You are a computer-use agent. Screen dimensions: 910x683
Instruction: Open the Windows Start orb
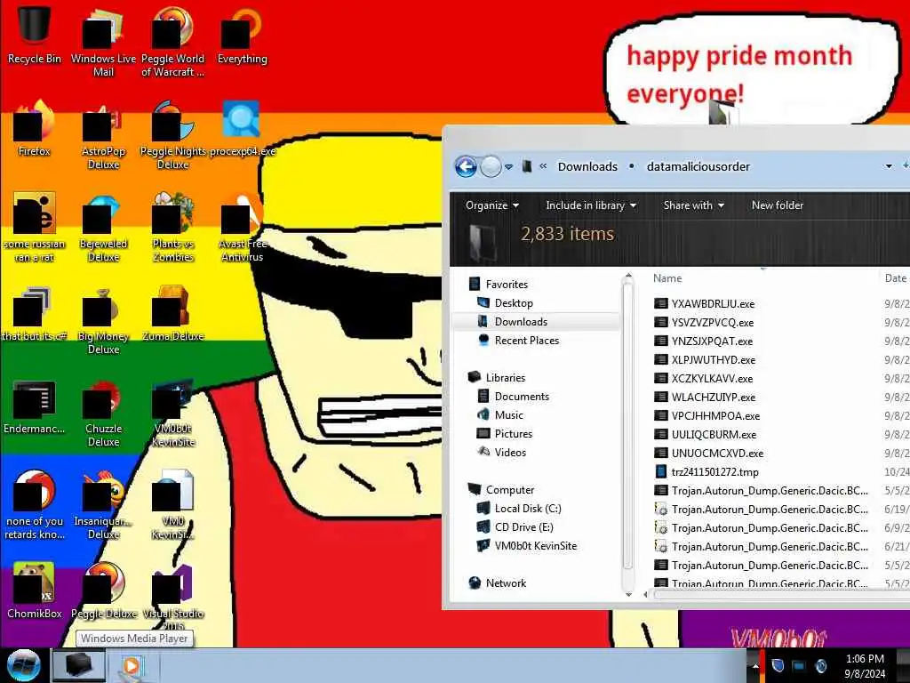[23, 665]
